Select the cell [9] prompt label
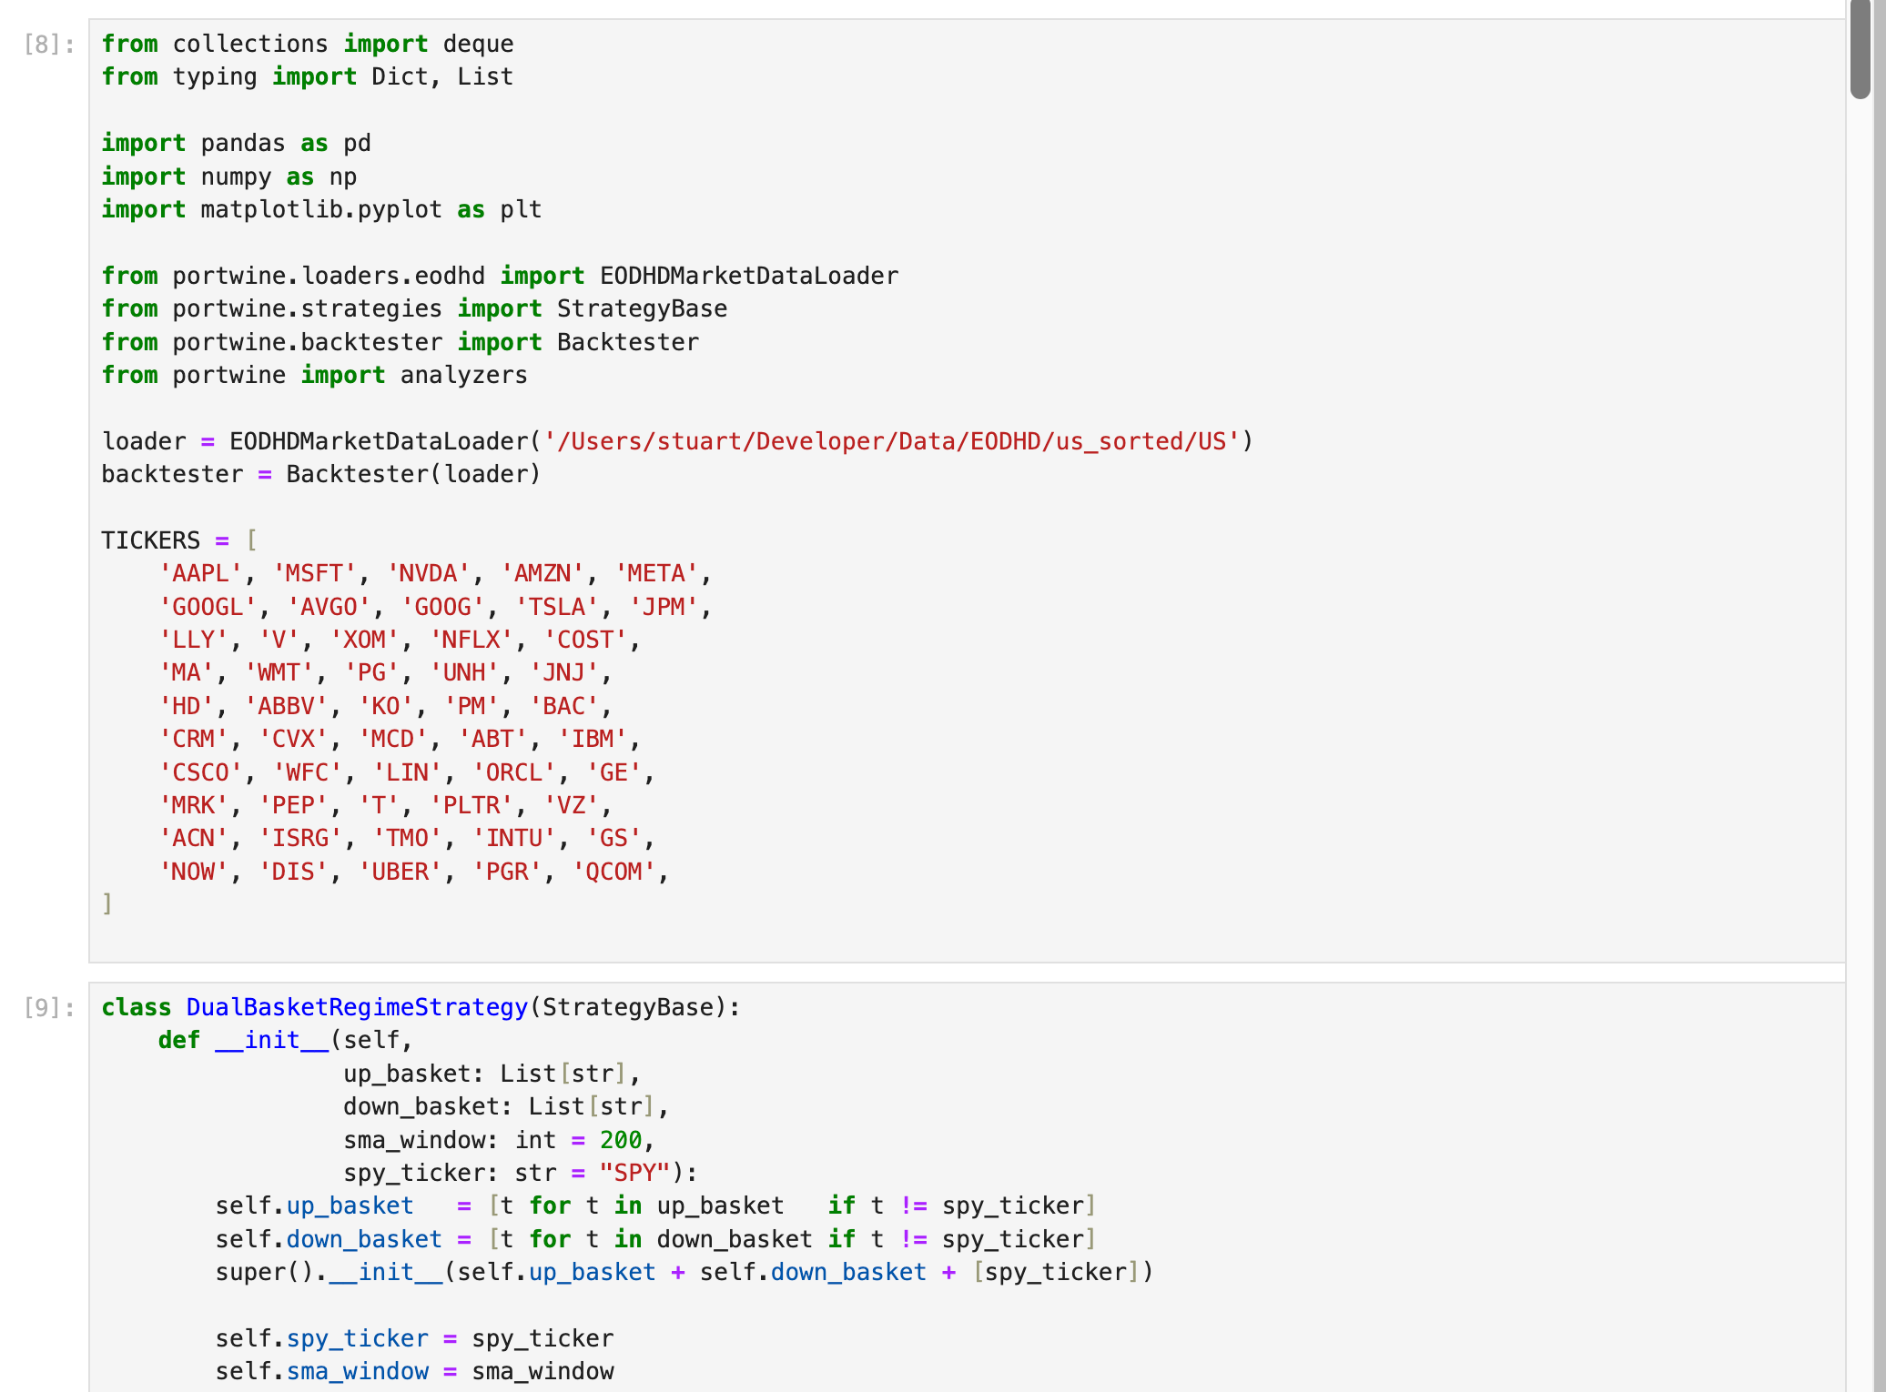Screen dimensions: 1886x1392 (x=49, y=1008)
